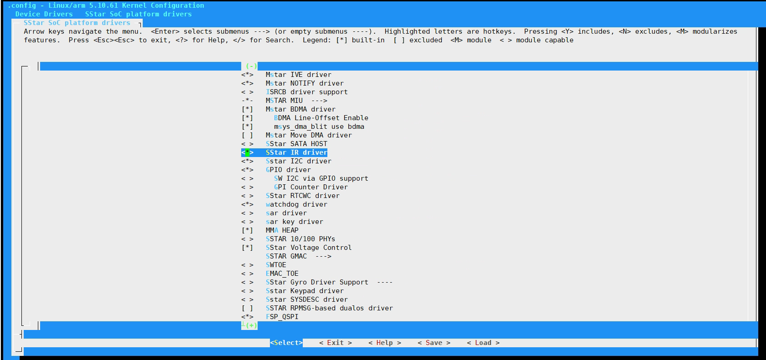Select the sar key driver entry
The height and width of the screenshot is (360, 766).
point(295,222)
